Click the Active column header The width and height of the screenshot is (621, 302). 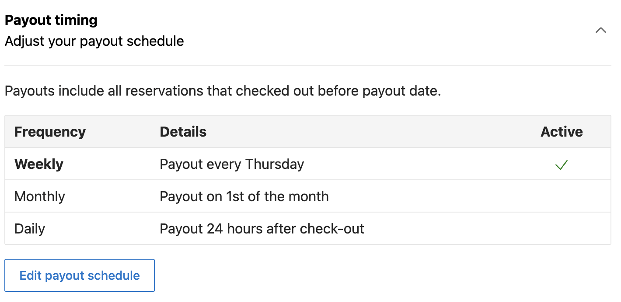[562, 132]
